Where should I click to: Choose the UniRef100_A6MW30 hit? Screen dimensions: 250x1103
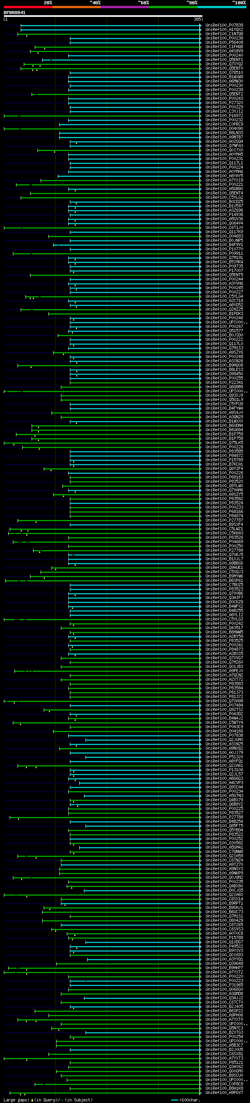coord(224,81)
